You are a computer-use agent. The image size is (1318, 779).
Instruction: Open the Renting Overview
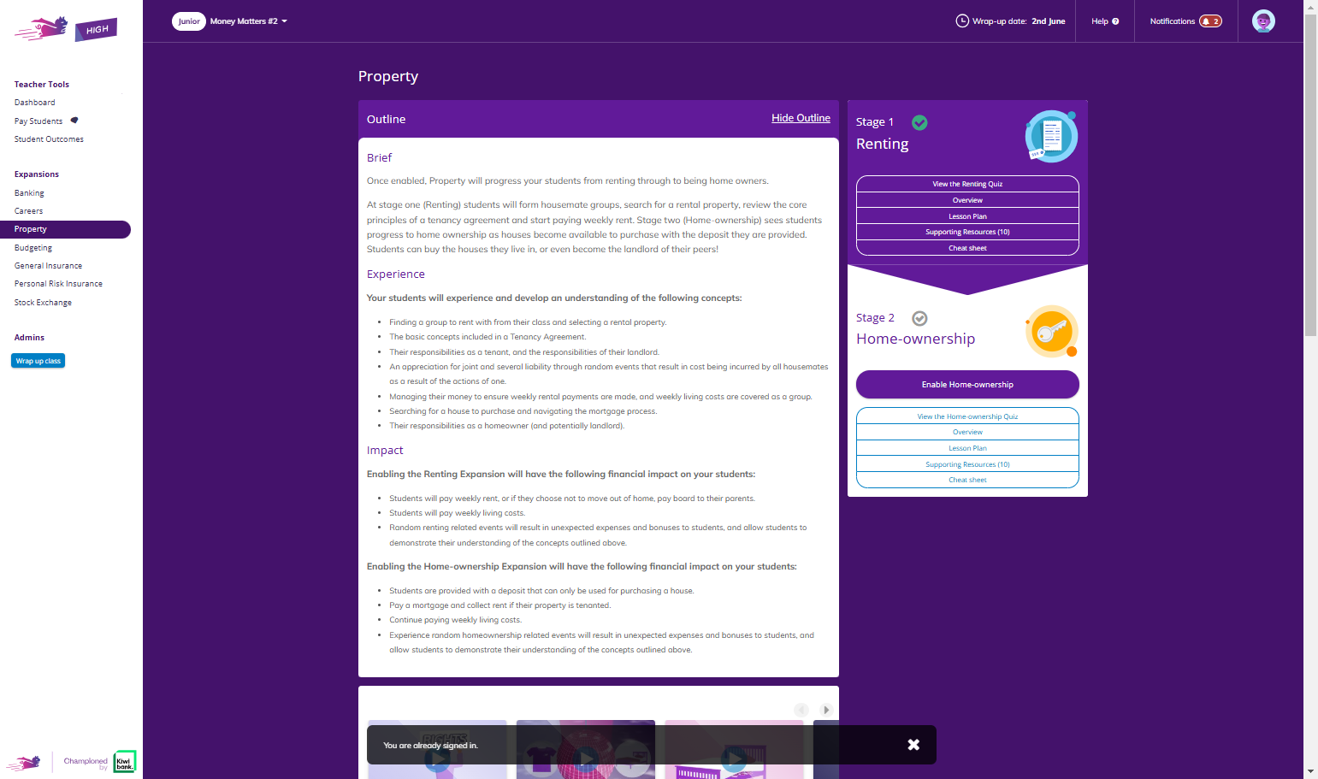point(967,200)
